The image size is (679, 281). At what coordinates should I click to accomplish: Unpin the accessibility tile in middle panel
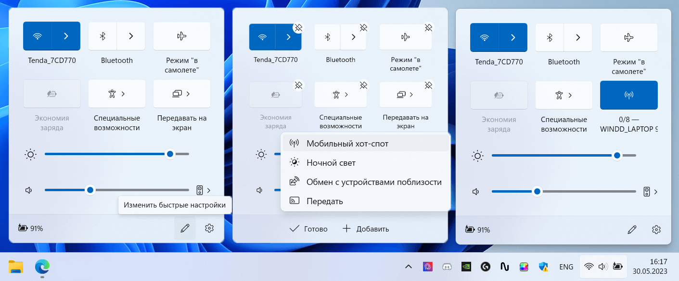(x=363, y=86)
